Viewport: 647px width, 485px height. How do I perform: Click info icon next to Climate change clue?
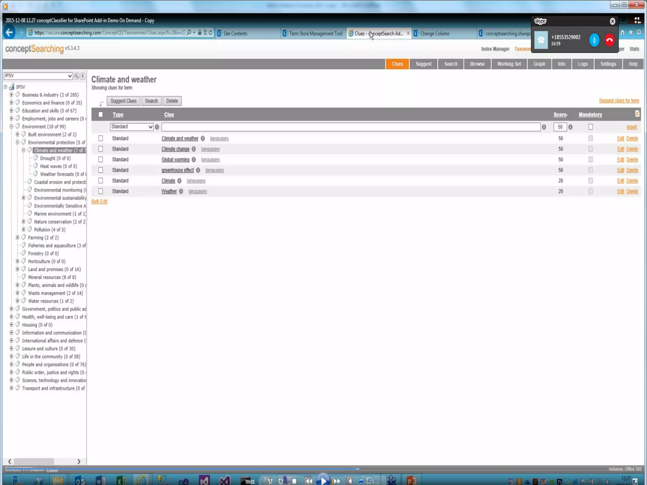(x=194, y=149)
